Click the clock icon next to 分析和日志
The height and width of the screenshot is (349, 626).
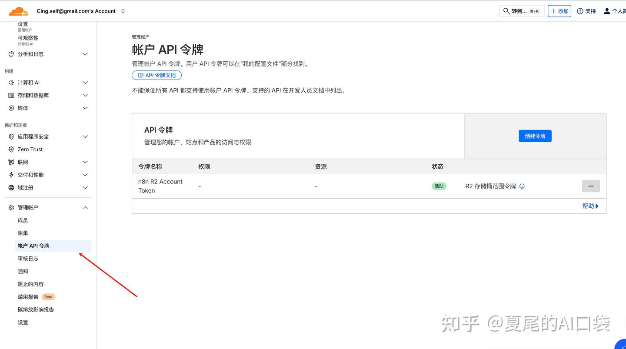(11, 54)
